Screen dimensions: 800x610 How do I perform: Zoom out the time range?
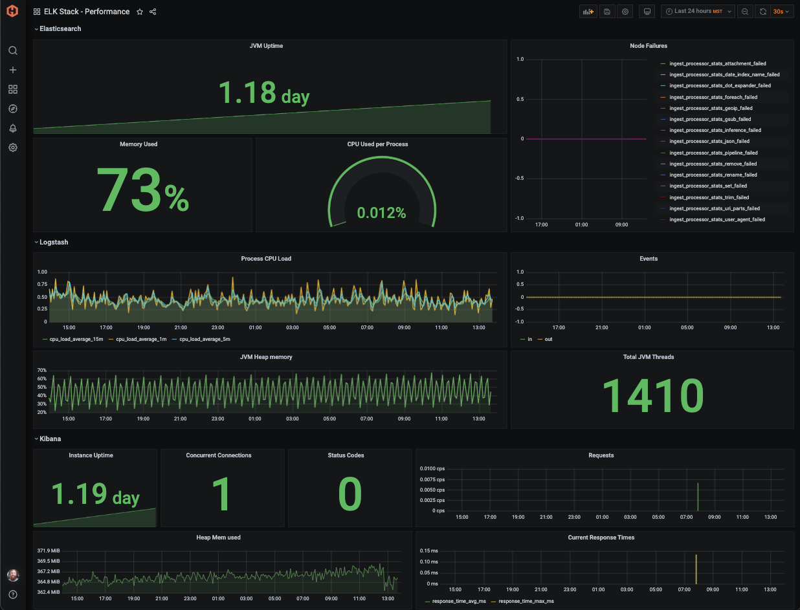tap(745, 12)
